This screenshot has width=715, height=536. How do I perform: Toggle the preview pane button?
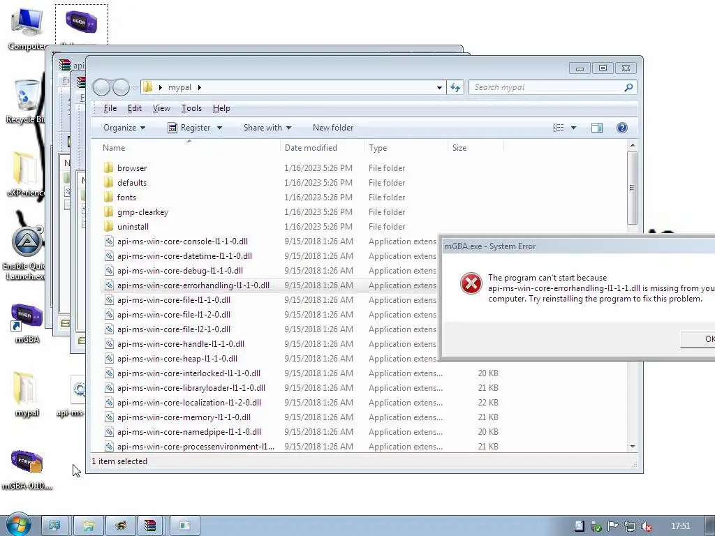(597, 128)
